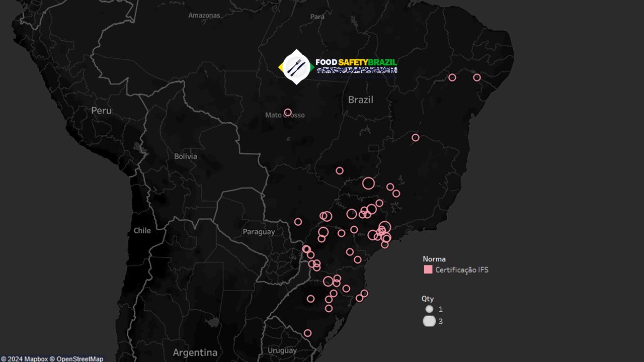Select the marker over the Mato Grosso label

[x=288, y=112]
